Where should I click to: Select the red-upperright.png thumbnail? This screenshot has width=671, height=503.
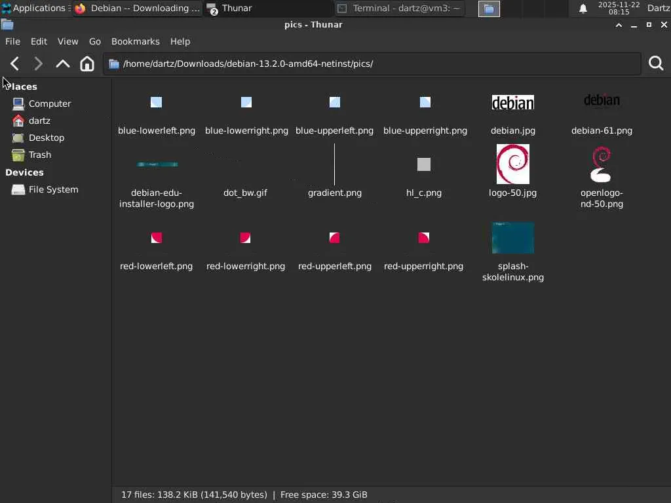tap(424, 238)
